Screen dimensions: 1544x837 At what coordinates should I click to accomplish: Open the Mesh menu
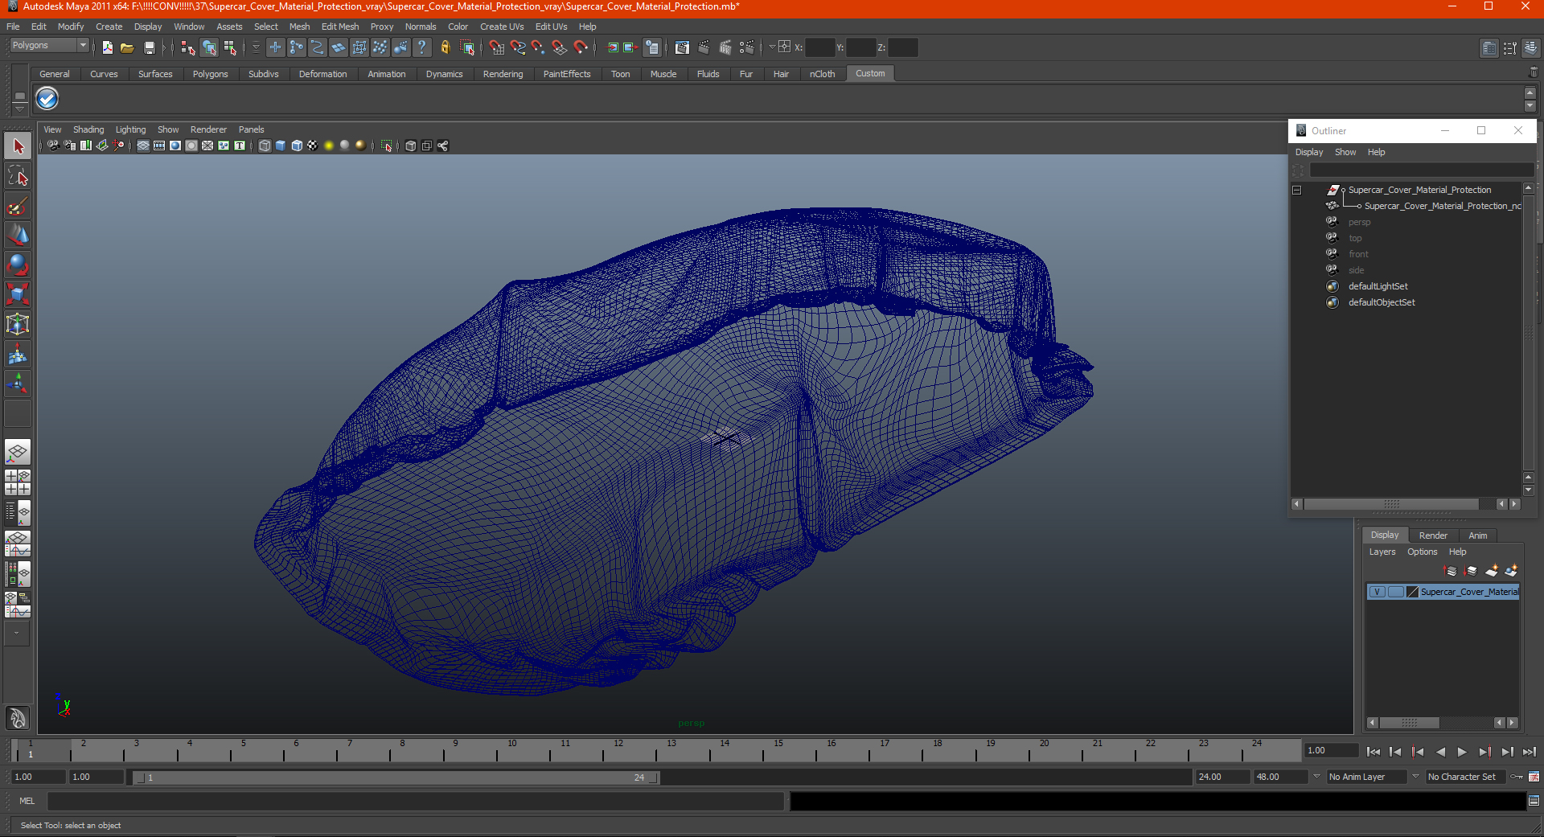point(299,27)
